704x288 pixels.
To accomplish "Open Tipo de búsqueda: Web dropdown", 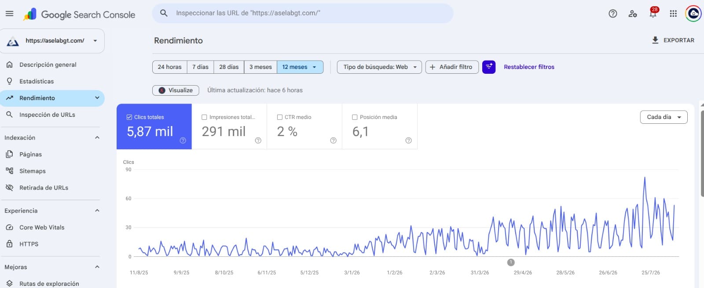I will pos(379,67).
